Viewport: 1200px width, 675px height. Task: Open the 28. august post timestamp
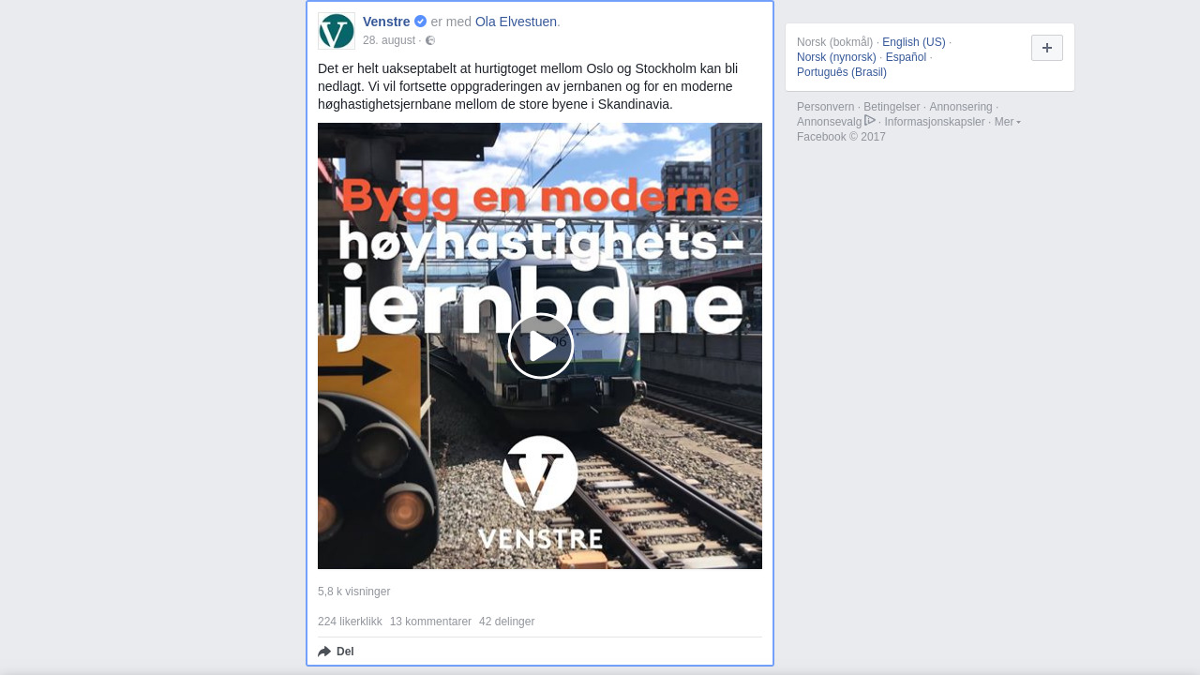(x=389, y=40)
